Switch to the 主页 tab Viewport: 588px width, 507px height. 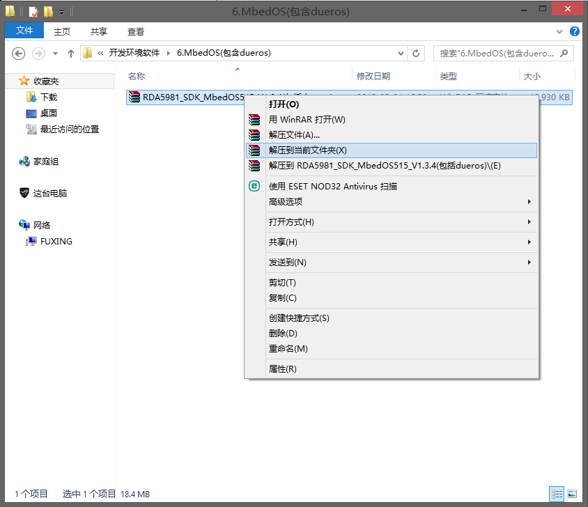(62, 32)
